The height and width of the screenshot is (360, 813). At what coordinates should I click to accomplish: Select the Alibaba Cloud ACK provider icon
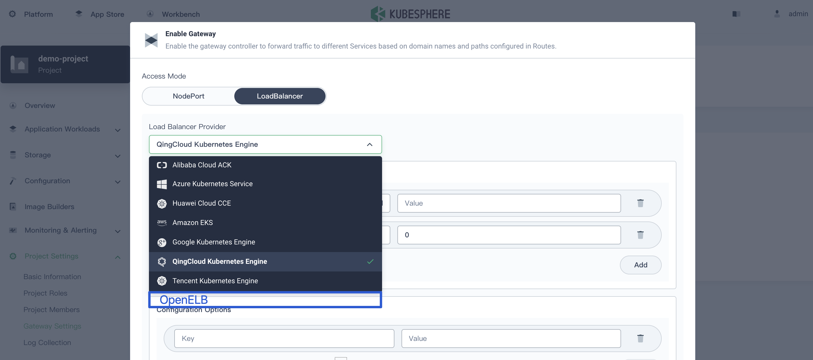tap(162, 165)
